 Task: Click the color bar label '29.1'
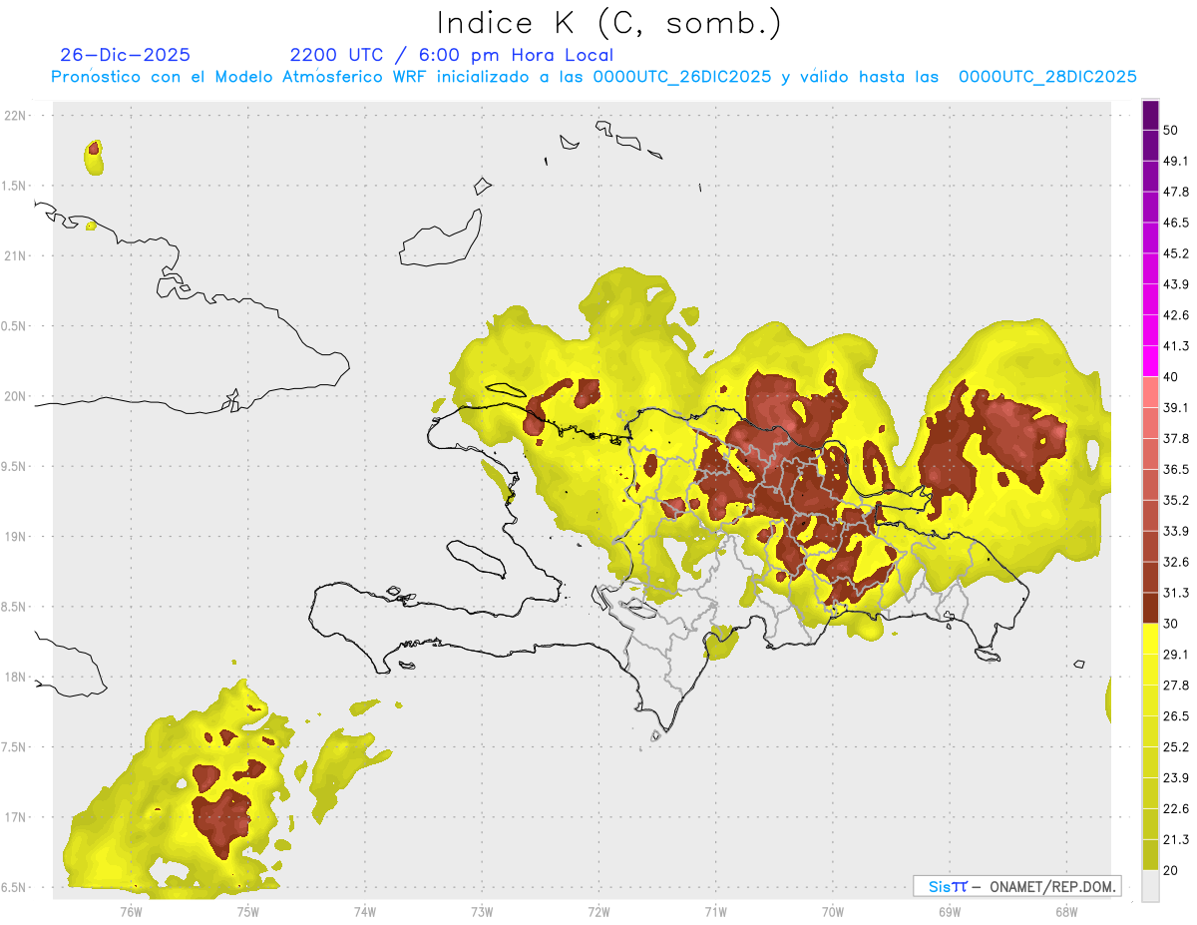(x=1176, y=655)
